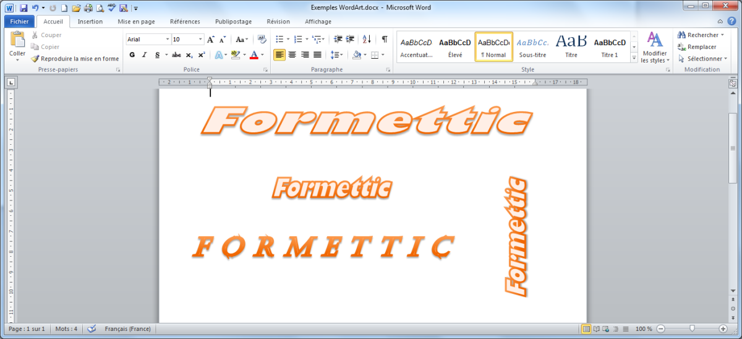Move the zoom slider handle
The image size is (742, 339).
[x=692, y=328]
